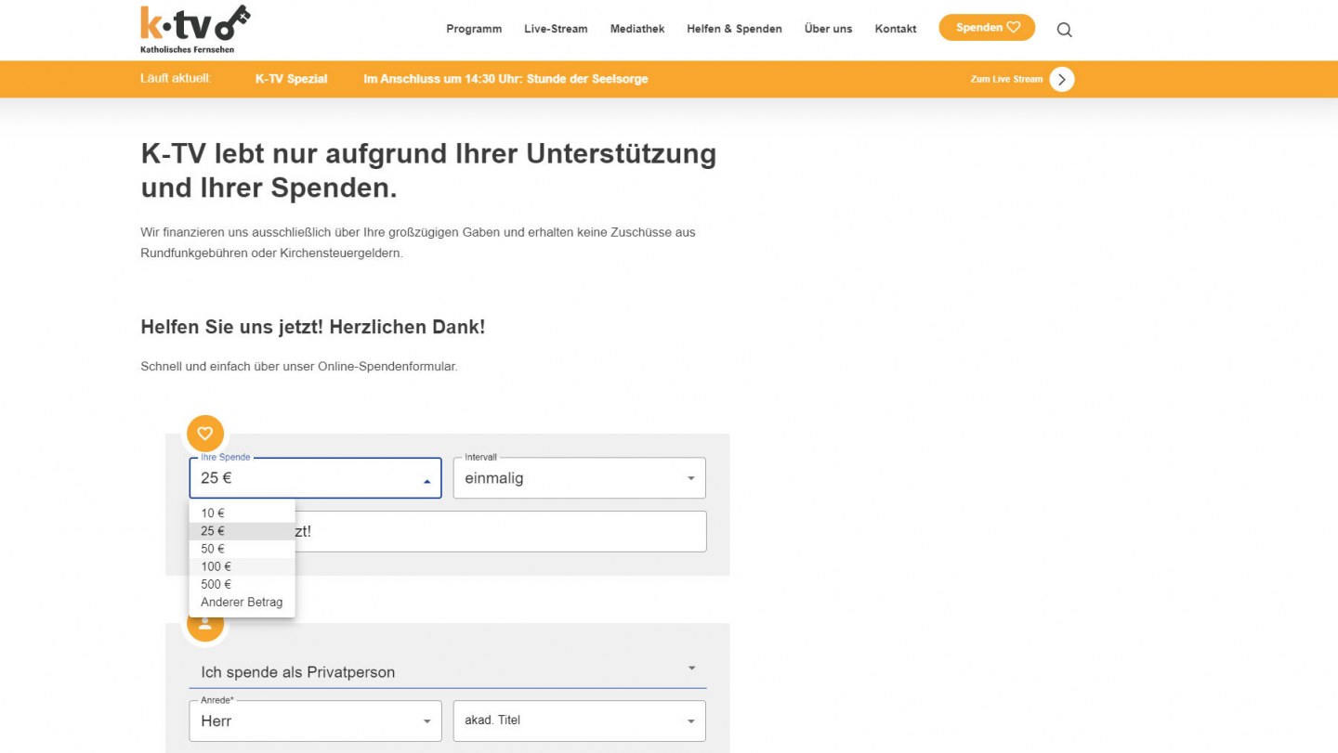Follow the Zum Live Stream link
The width and height of the screenshot is (1338, 753).
coord(1006,79)
